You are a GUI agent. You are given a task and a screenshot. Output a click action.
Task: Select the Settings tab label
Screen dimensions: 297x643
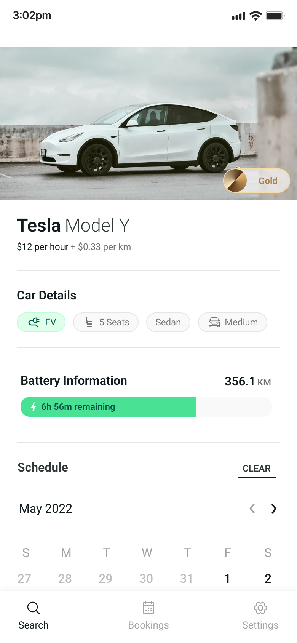click(x=260, y=625)
